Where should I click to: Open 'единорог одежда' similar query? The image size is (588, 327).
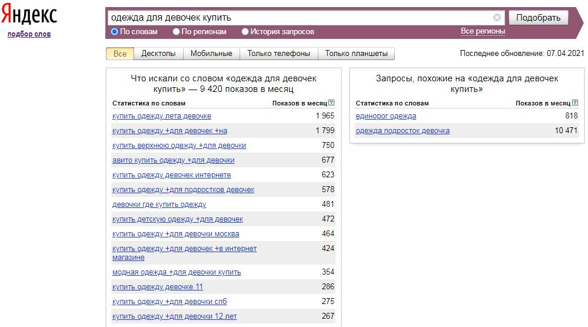[x=386, y=116]
